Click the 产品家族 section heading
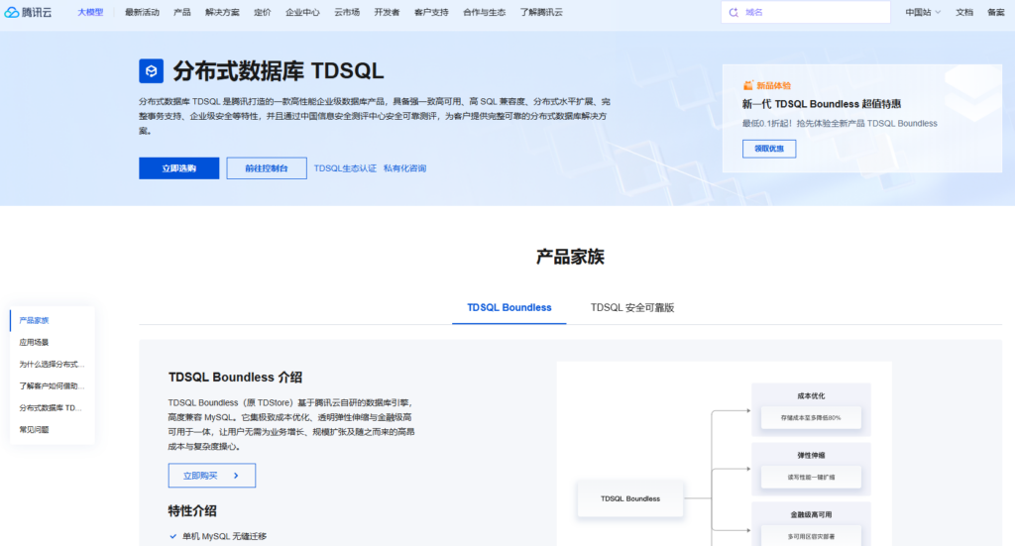The image size is (1015, 546). coord(570,257)
